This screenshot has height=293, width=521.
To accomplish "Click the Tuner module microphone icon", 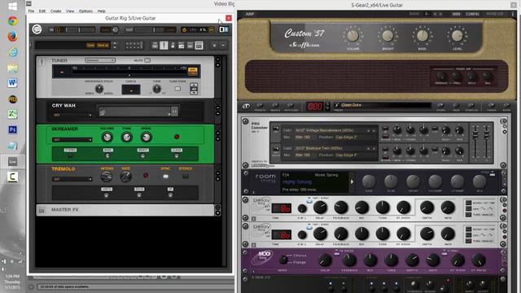I will point(42,62).
